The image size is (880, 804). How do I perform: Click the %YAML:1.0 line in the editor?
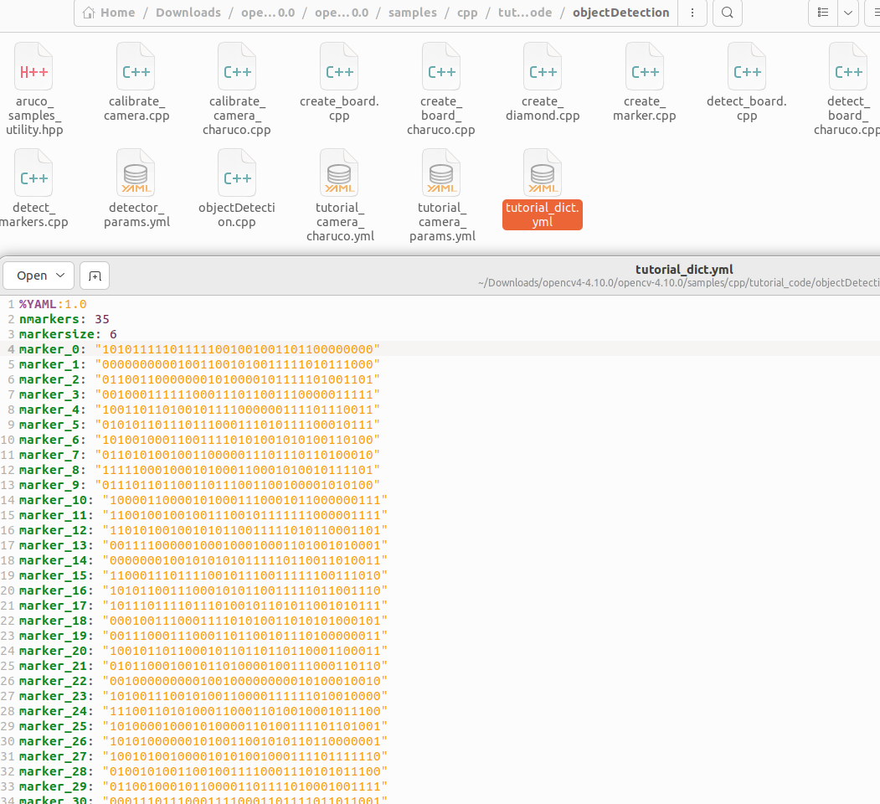[x=53, y=304]
